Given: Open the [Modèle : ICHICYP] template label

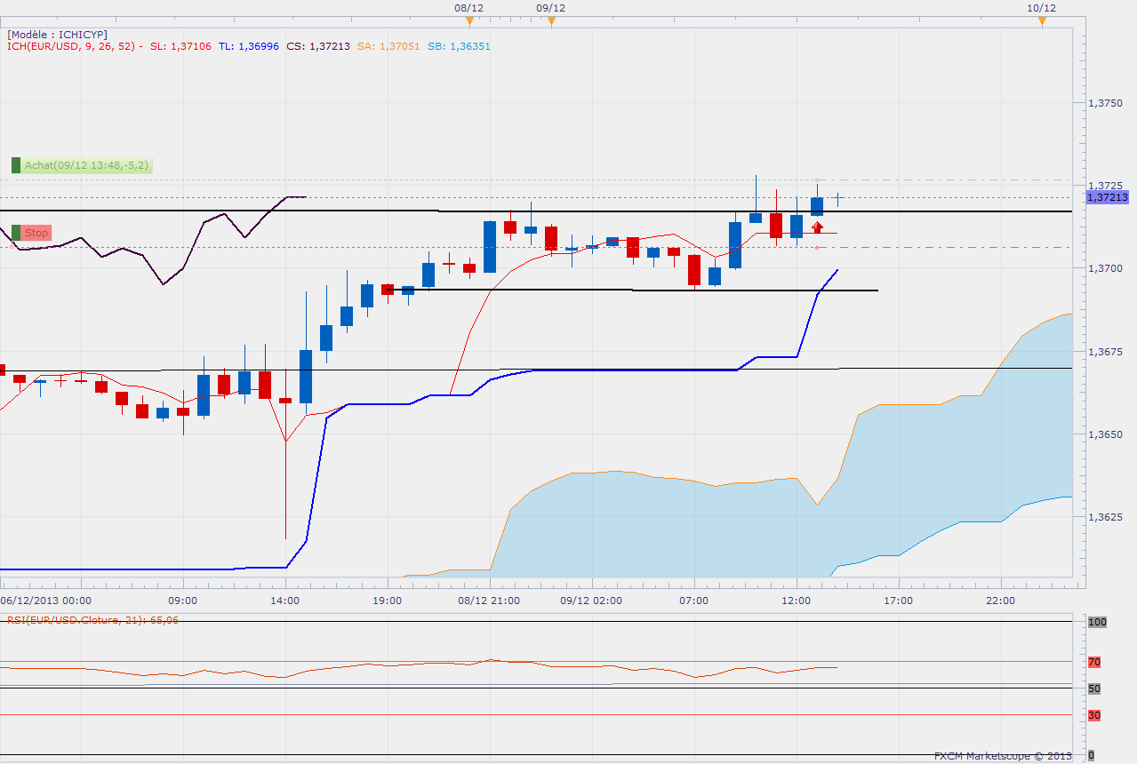Looking at the screenshot, I should (x=57, y=34).
